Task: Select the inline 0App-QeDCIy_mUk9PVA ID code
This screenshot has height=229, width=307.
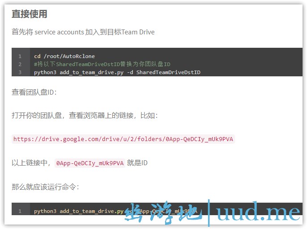Action: [x=90, y=163]
